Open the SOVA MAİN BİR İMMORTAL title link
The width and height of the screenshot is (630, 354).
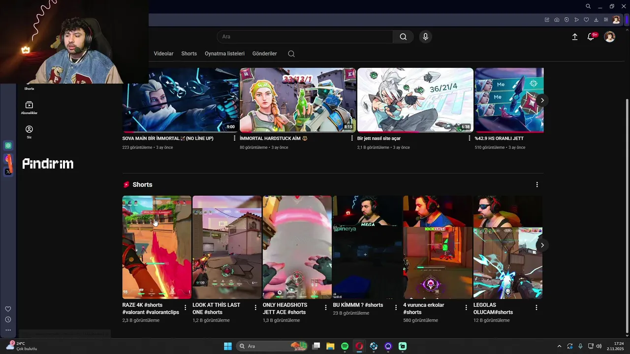tap(168, 139)
